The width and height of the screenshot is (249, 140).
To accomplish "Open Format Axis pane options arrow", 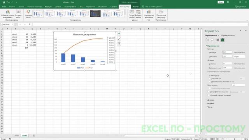I will tap(240, 30).
